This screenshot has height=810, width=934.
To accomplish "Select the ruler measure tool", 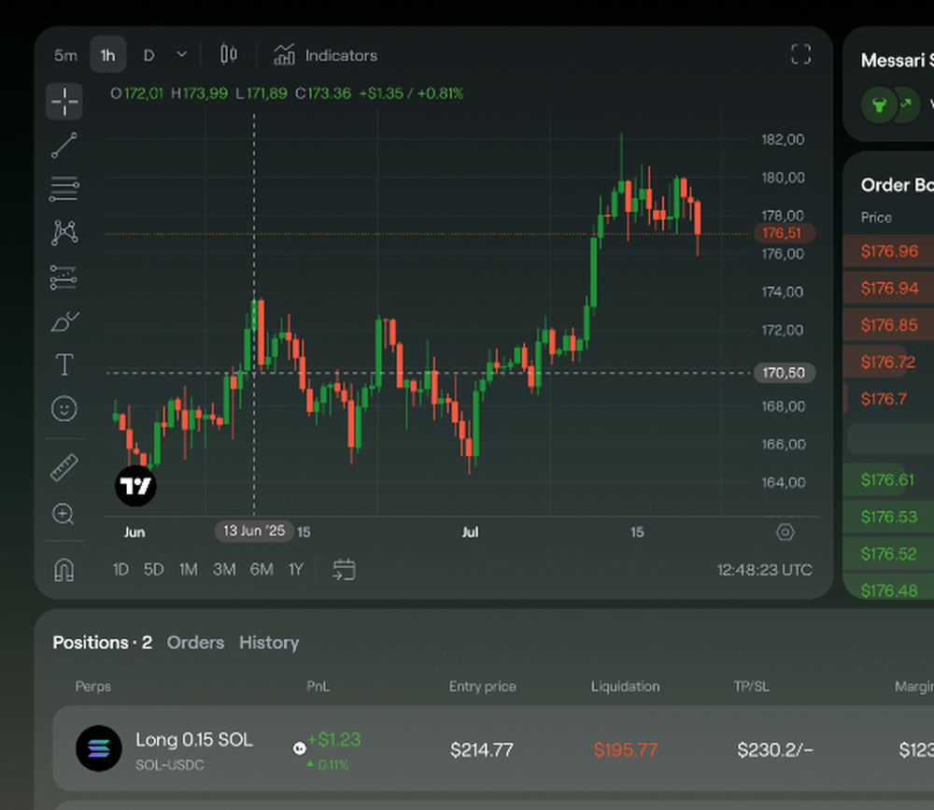I will pos(64,468).
